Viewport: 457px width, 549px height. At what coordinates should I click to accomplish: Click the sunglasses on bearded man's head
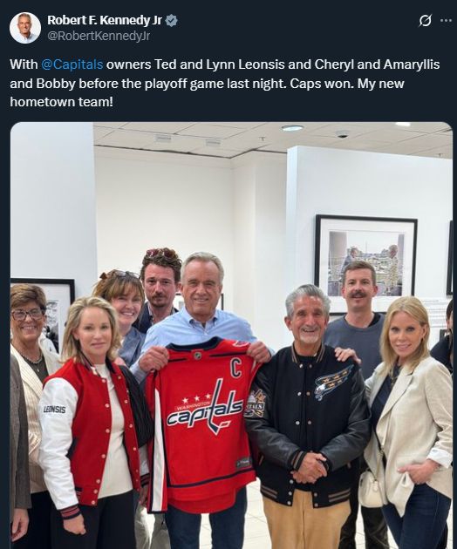pos(161,253)
